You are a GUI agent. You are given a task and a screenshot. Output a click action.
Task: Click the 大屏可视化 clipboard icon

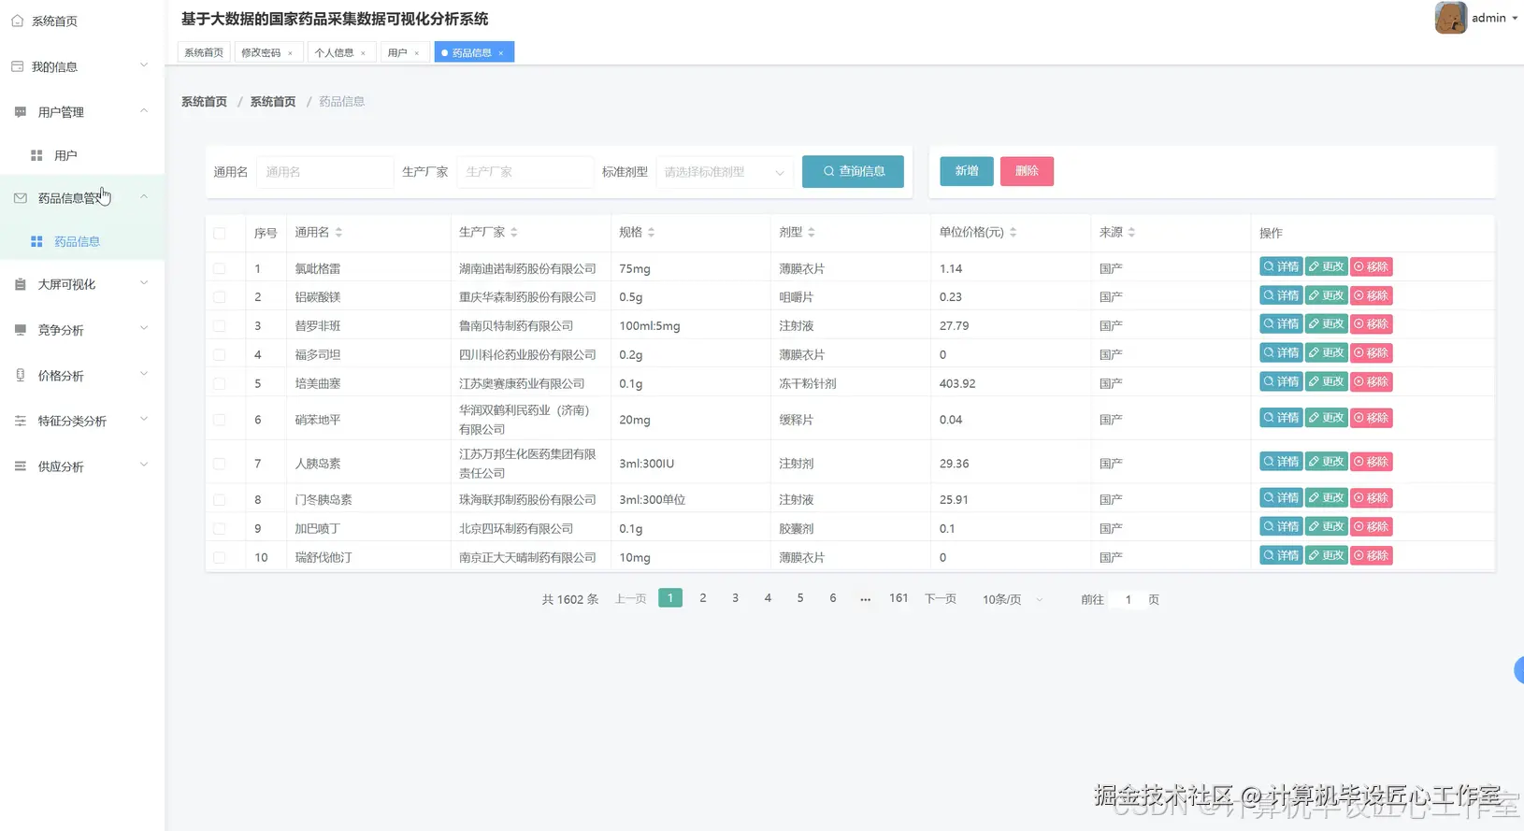(x=21, y=284)
